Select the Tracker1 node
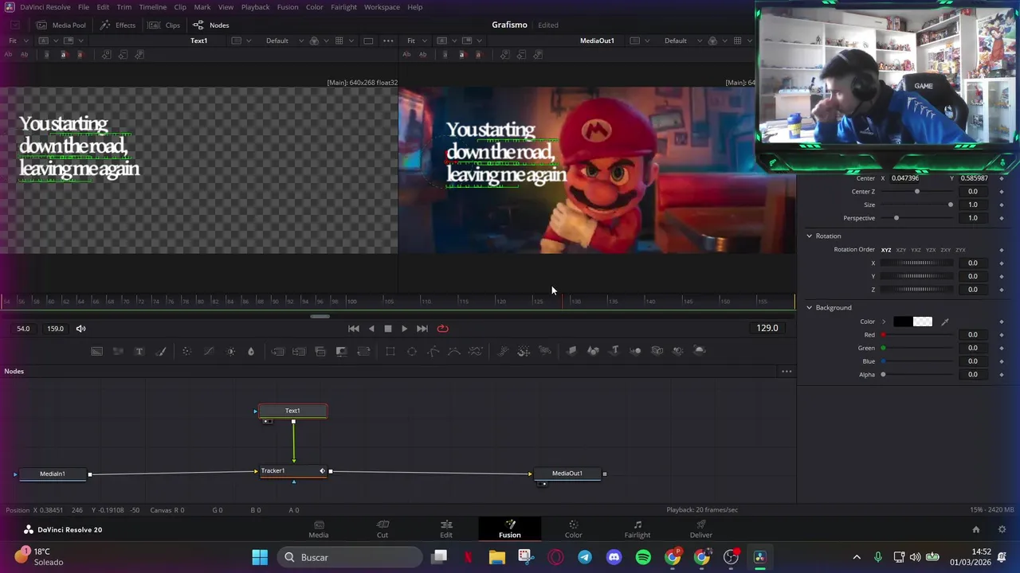This screenshot has height=573, width=1020. pos(292,471)
